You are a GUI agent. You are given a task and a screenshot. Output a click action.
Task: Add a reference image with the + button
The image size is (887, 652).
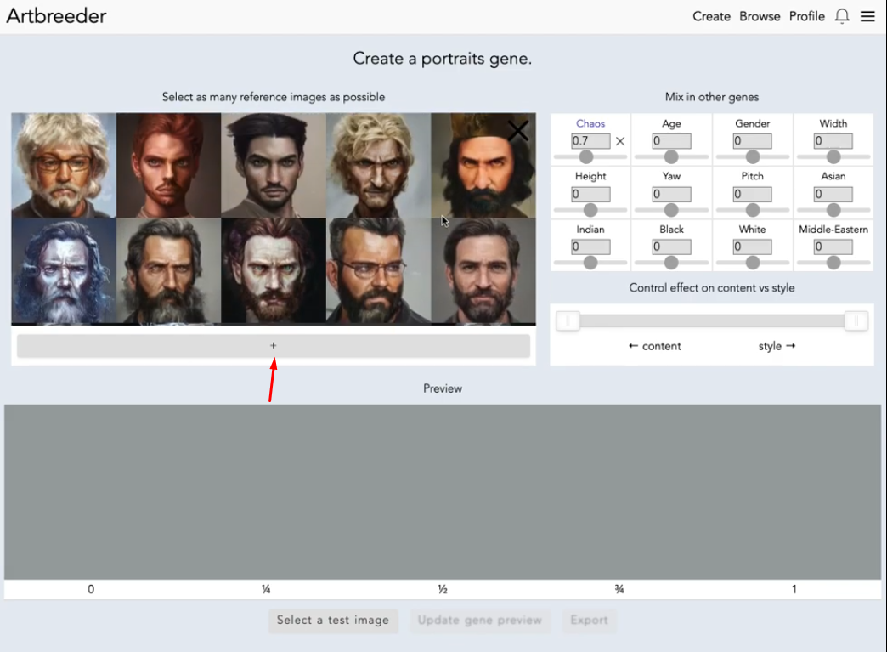(273, 346)
